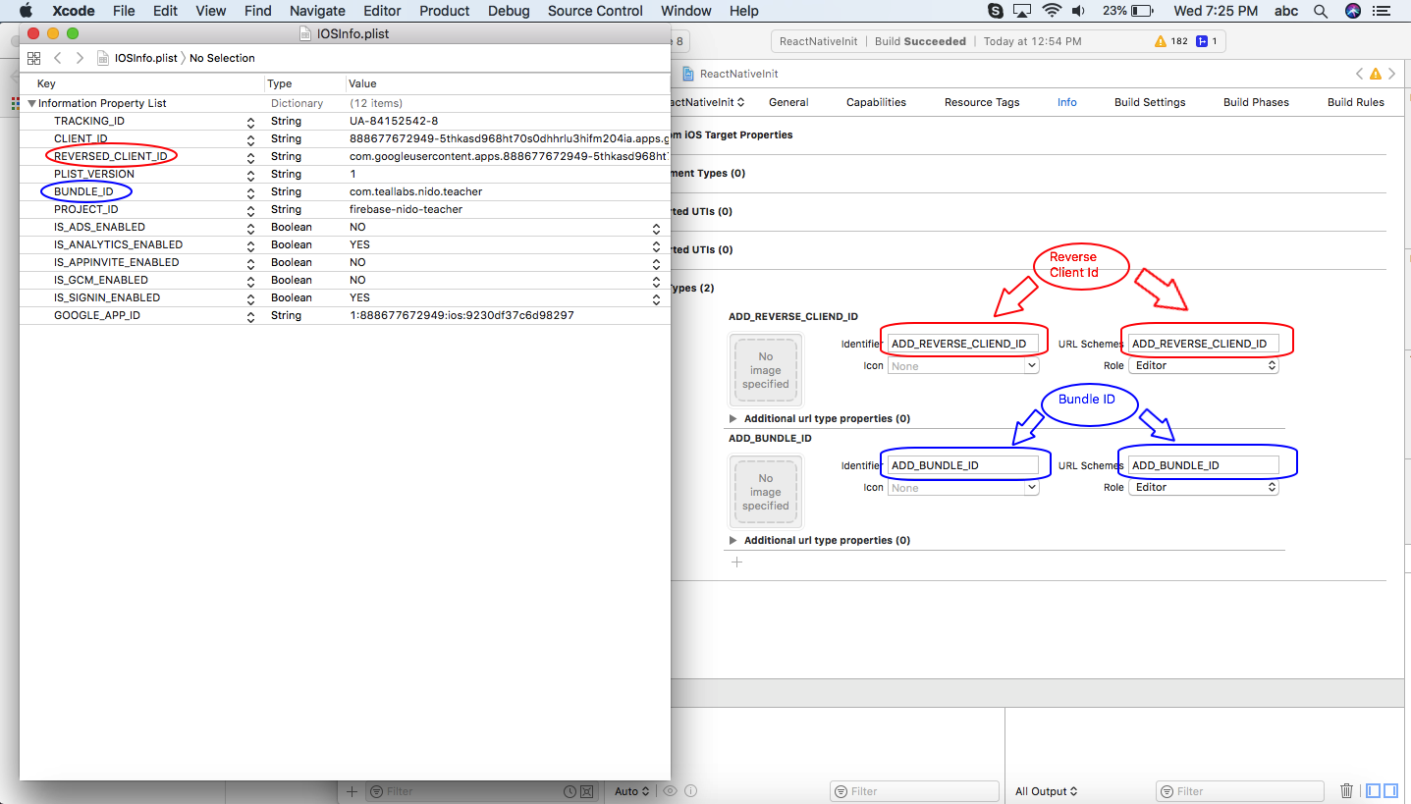The width and height of the screenshot is (1411, 804).
Task: Click URL Schemes field containing ADD_BUNDLE_ID
Action: [1203, 465]
